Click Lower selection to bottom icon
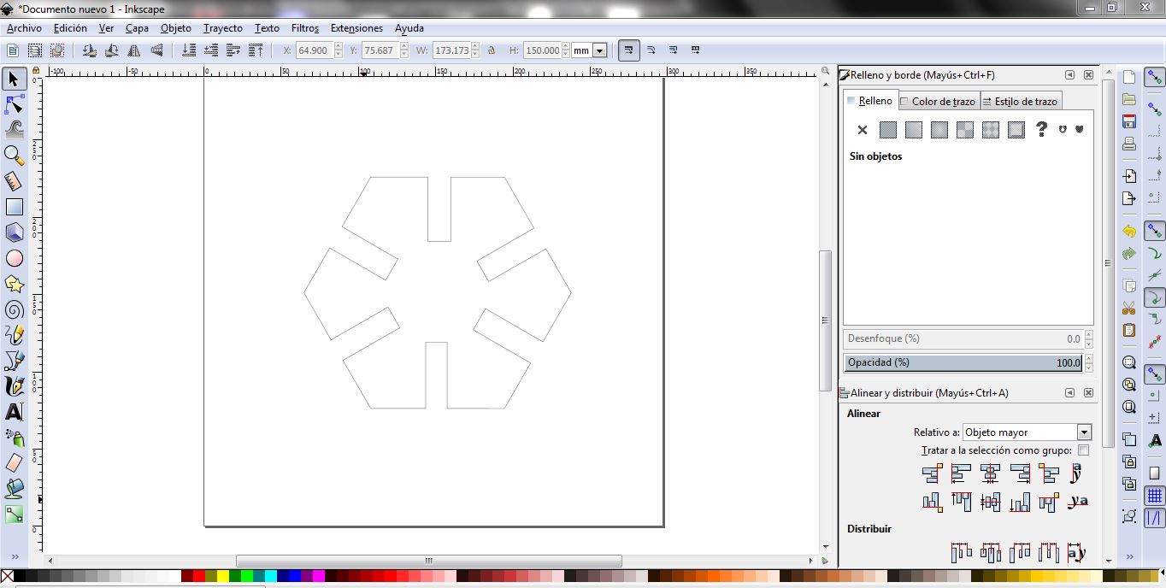The width and height of the screenshot is (1166, 588). (x=188, y=50)
